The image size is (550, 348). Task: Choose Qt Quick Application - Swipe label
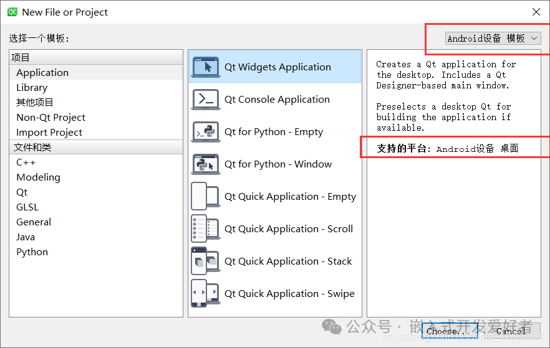tap(289, 294)
